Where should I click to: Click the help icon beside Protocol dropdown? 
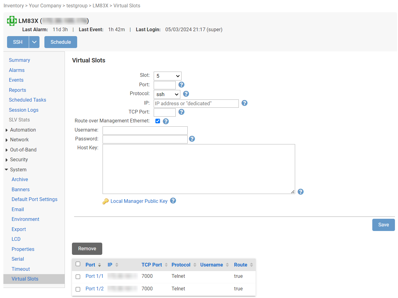[x=186, y=94]
